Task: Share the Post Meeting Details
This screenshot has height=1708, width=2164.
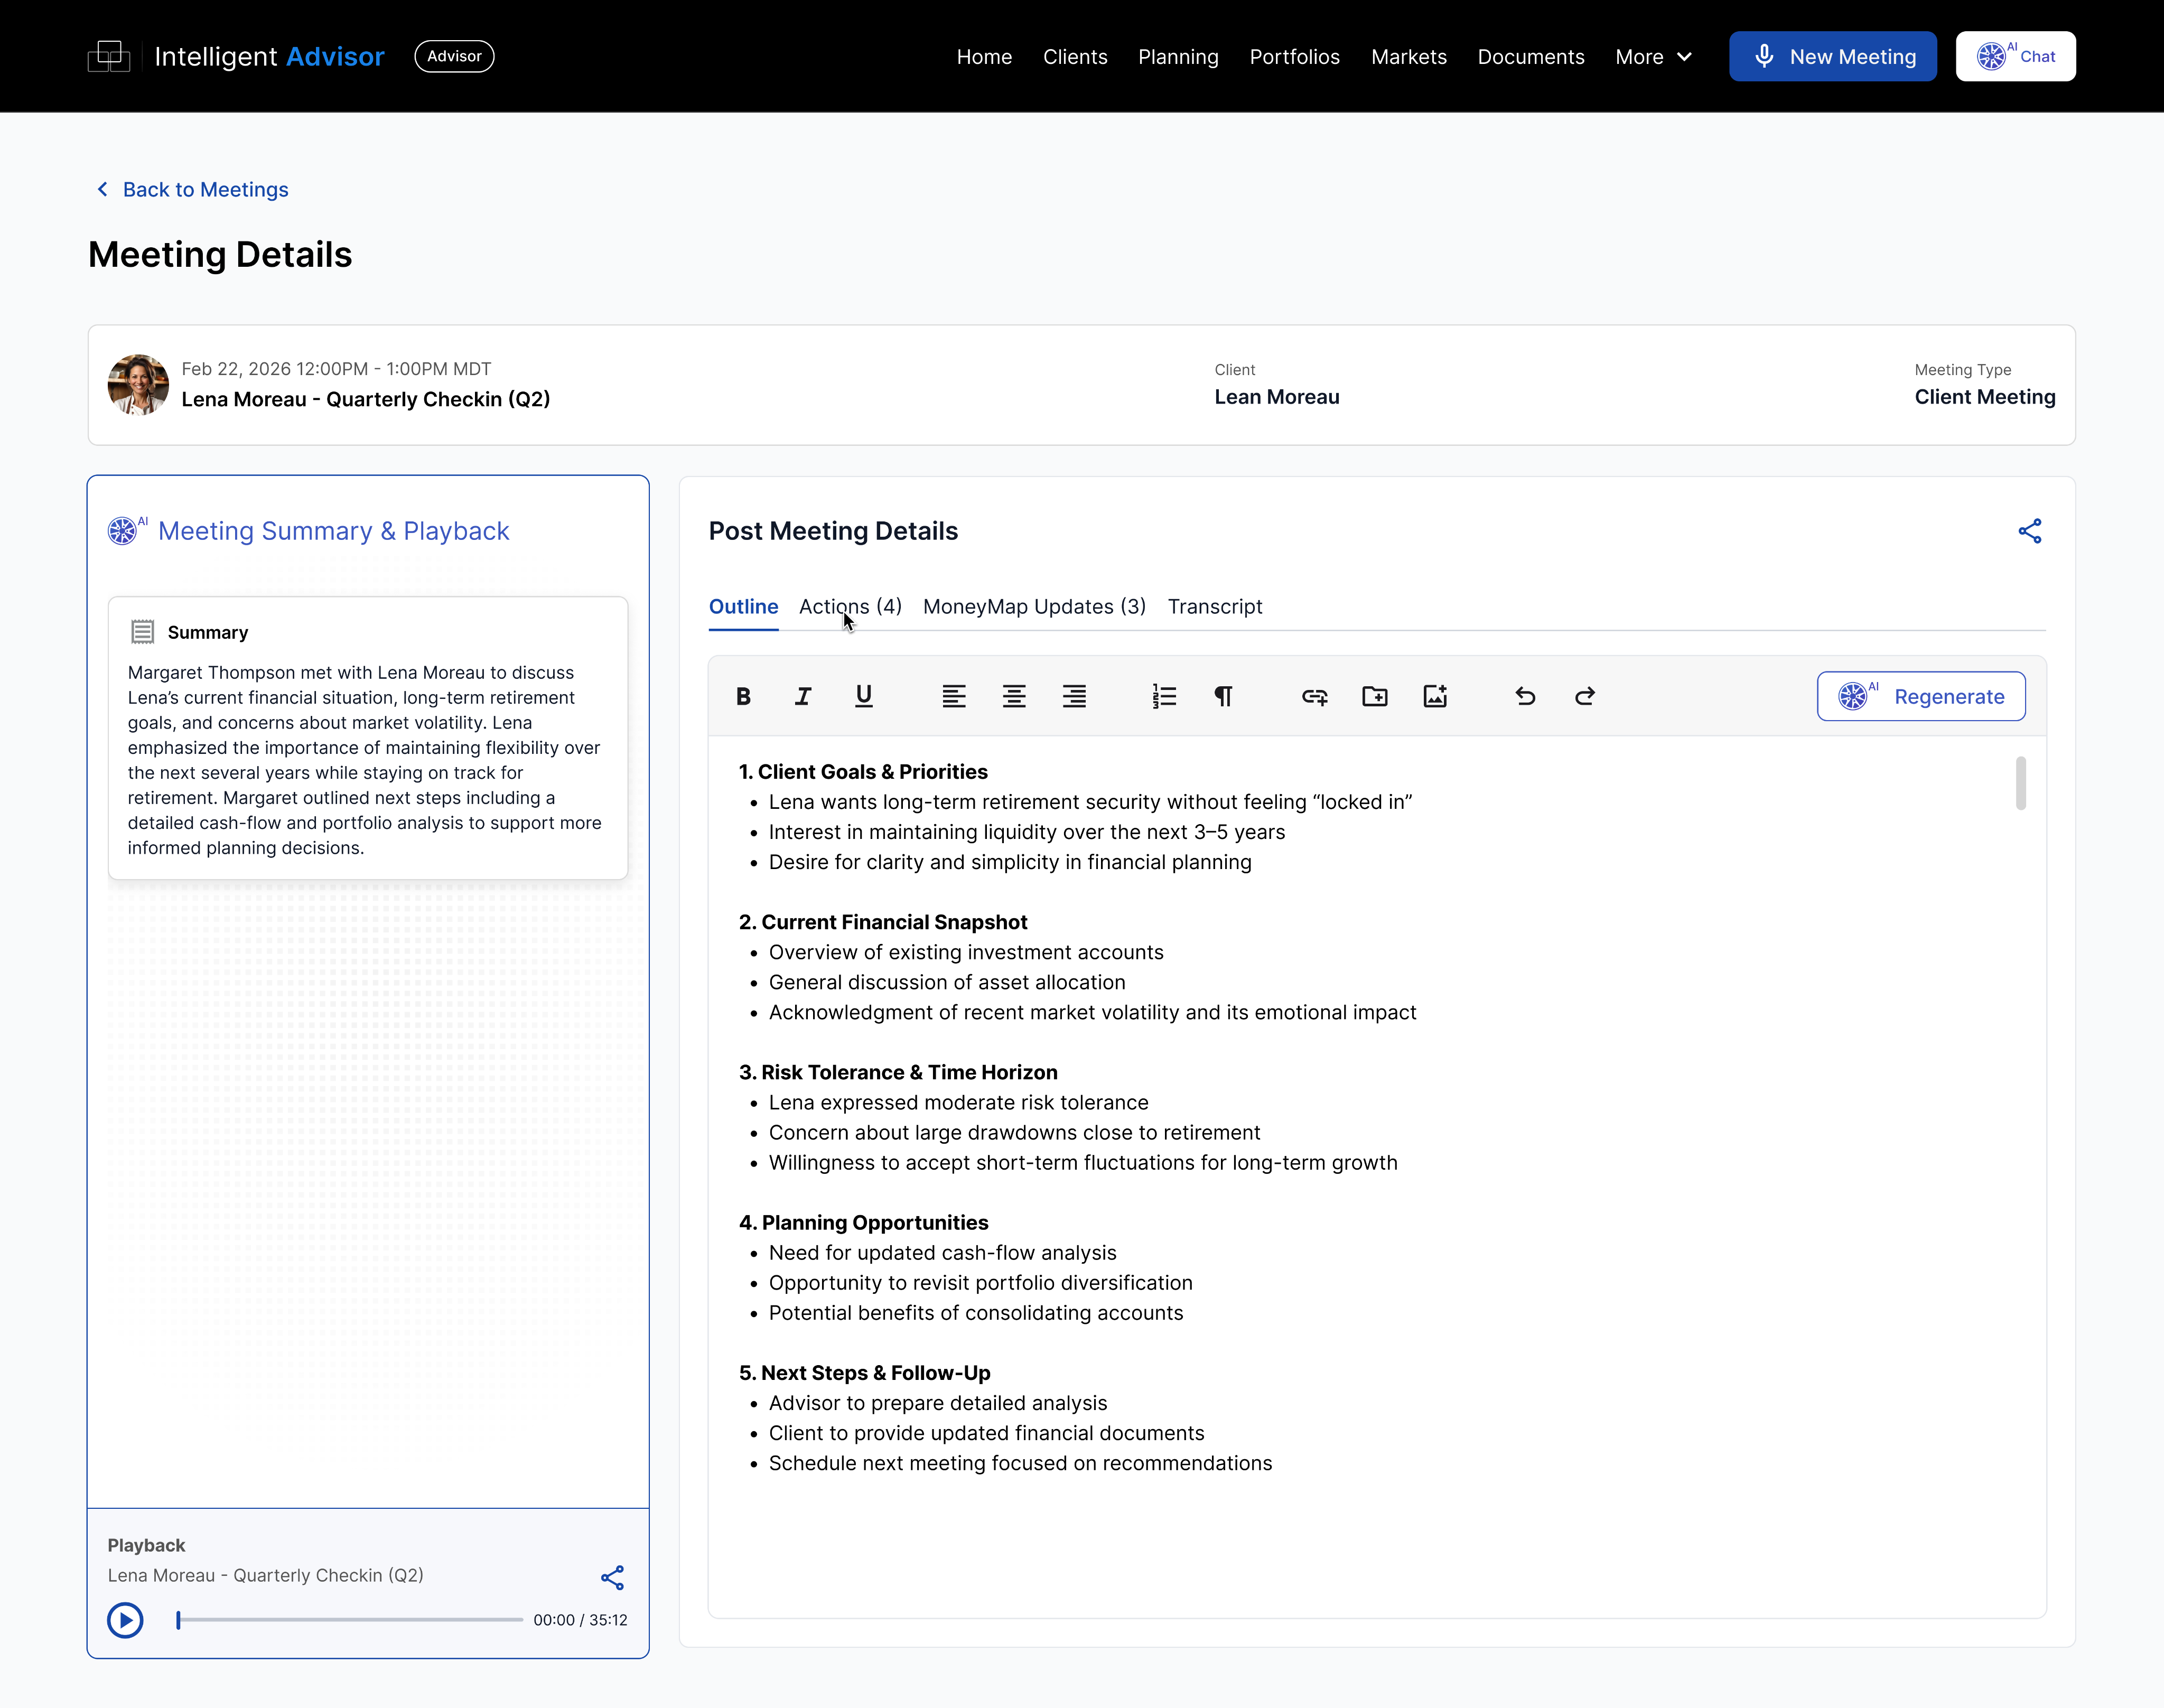Action: 2030,531
